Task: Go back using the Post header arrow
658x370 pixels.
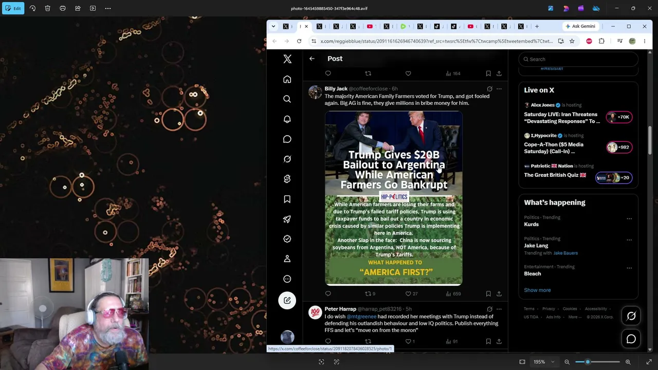Action: click(312, 59)
